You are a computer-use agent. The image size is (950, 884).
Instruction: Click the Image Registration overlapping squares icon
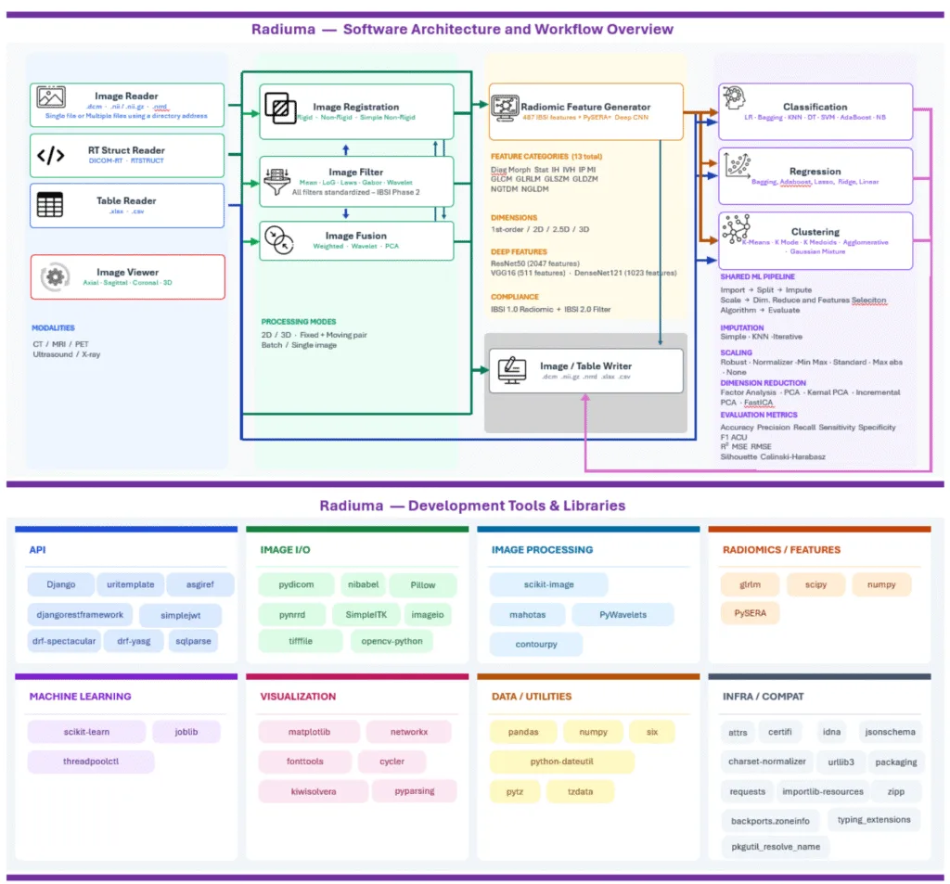[280, 109]
